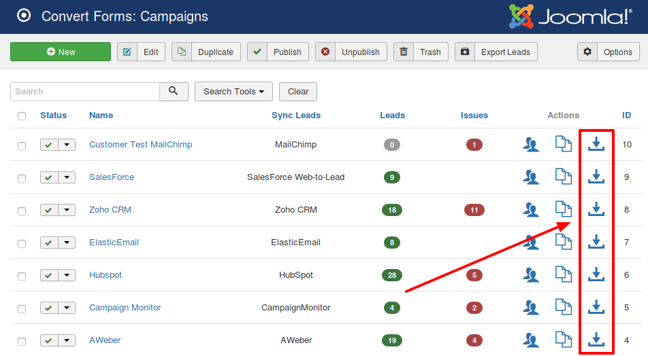Open the Options settings button
The width and height of the screenshot is (648, 356).
coord(609,52)
